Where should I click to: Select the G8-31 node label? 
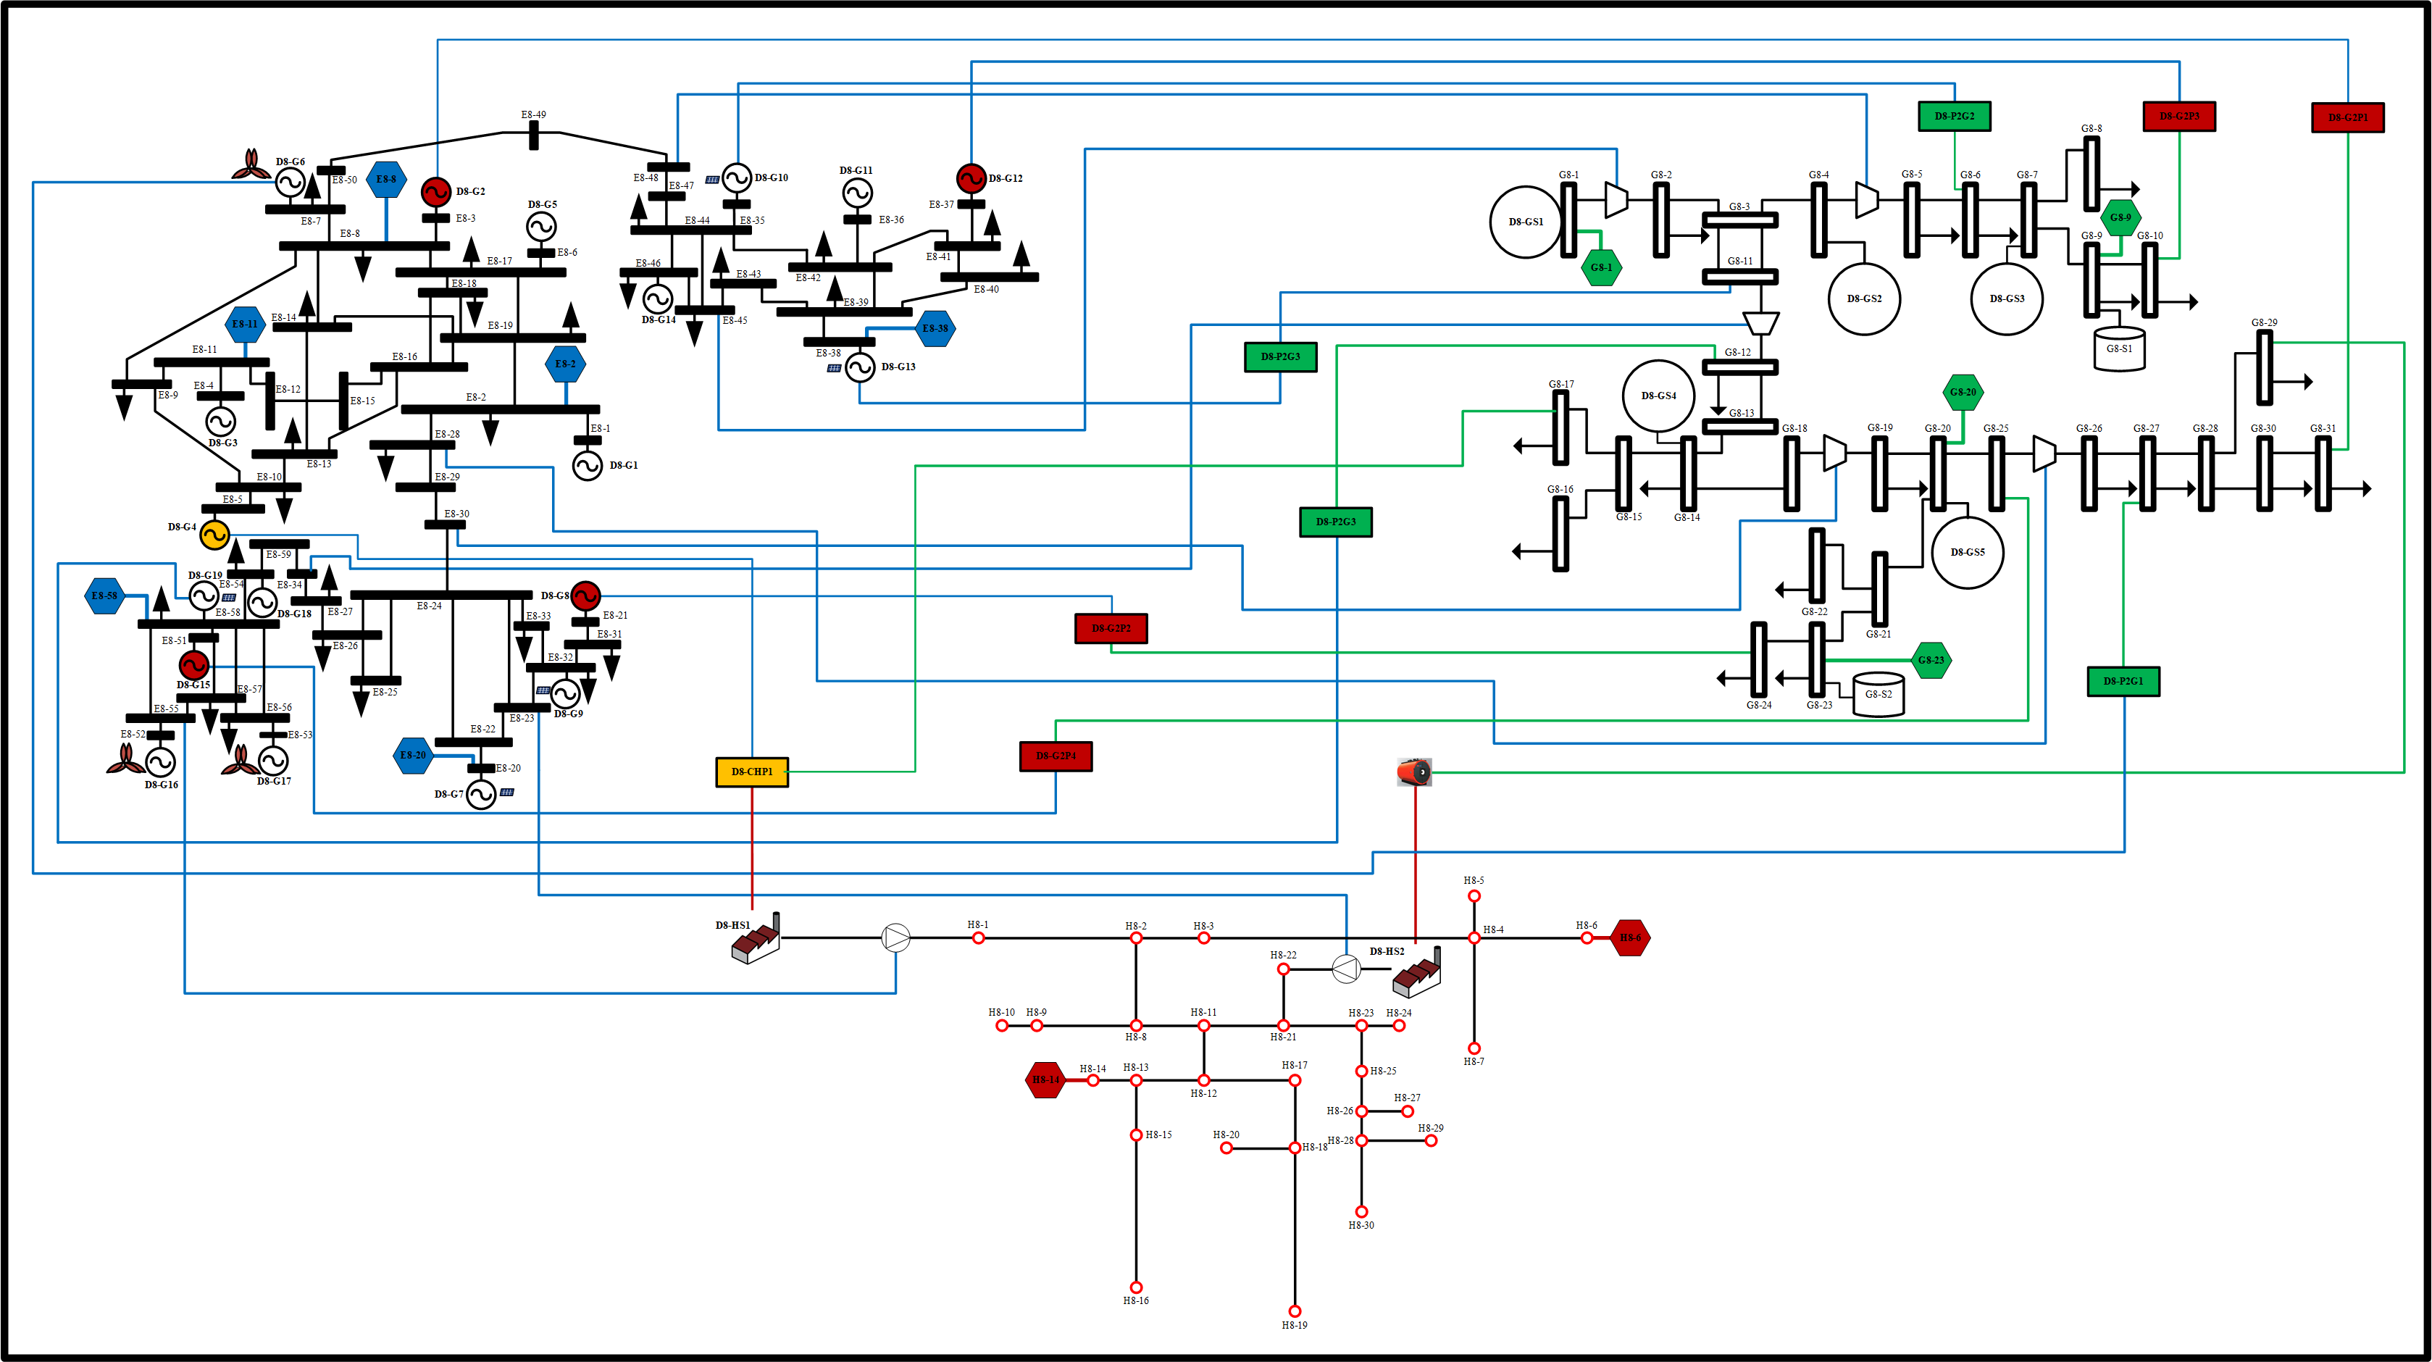click(2323, 427)
